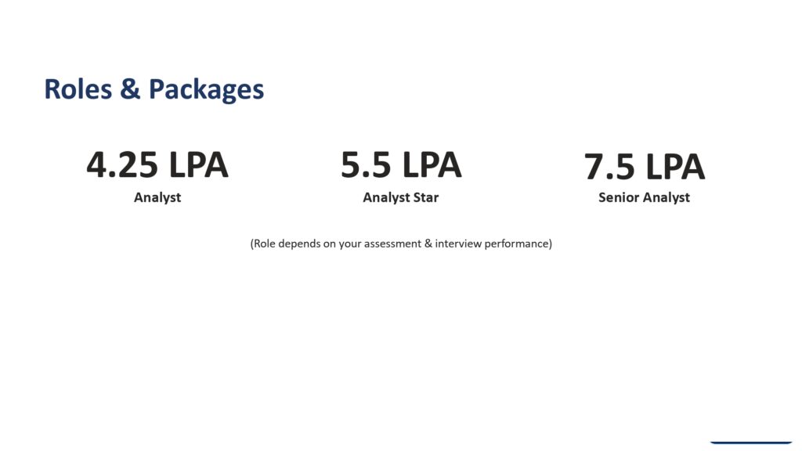Click the dark blue line at bottom-right corner
This screenshot has height=451, width=802.
coord(750,442)
